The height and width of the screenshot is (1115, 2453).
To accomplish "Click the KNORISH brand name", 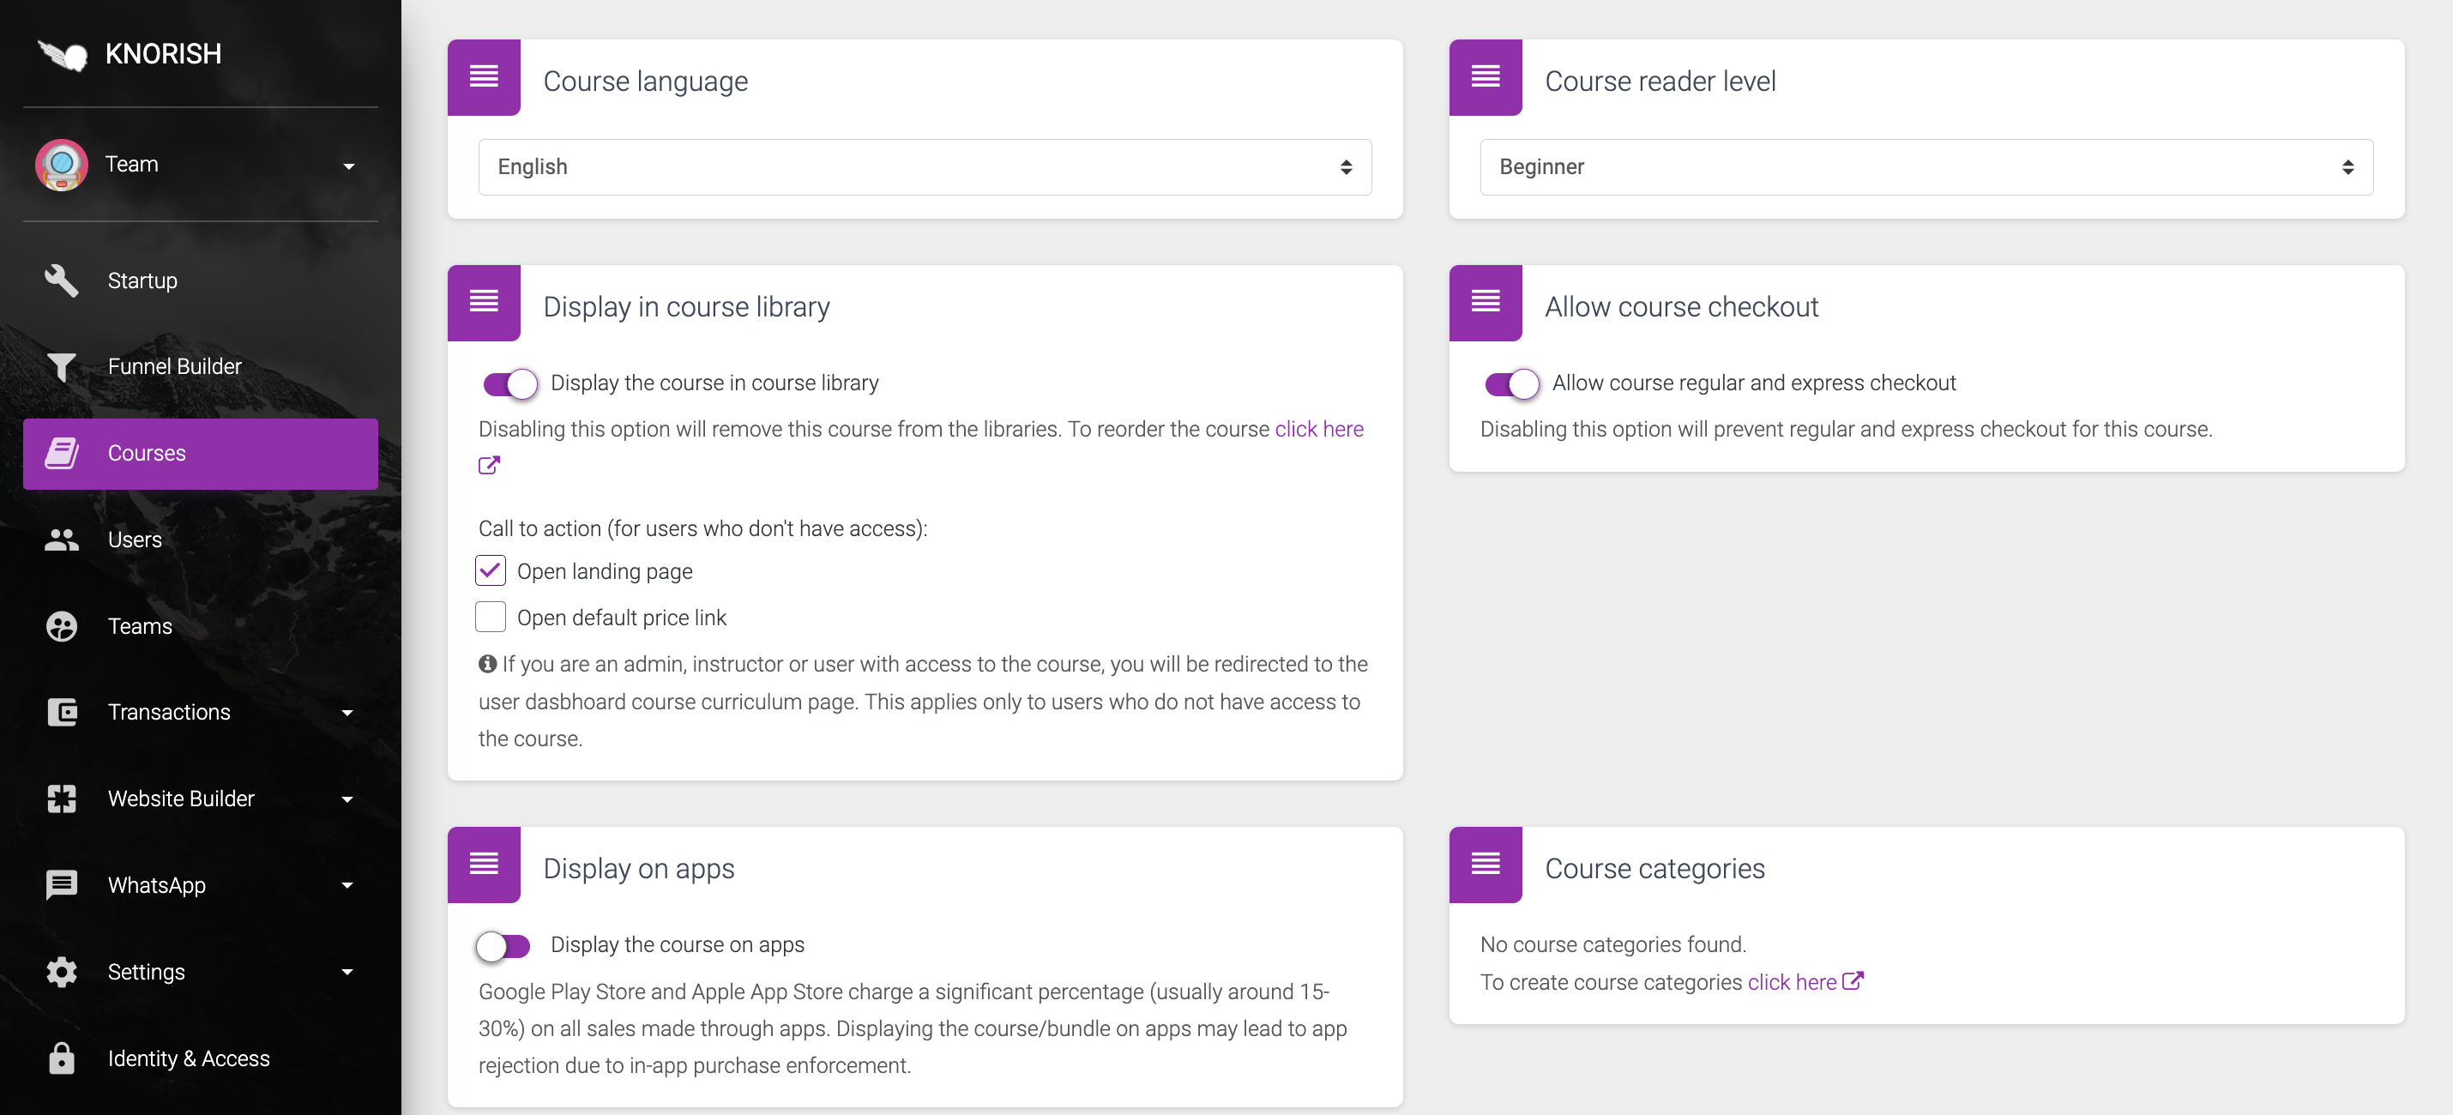I will (163, 54).
